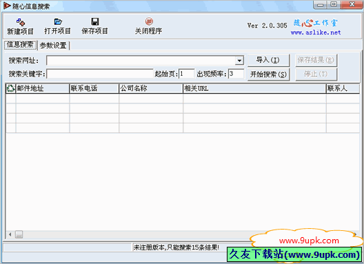
Task: Click the 保存结果(R) button
Action: click(x=316, y=60)
